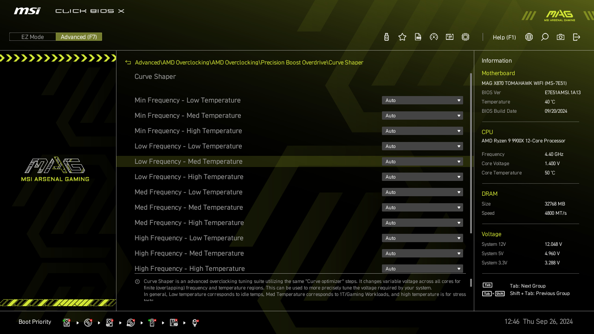Screen dimensions: 594x334
Task: Click the MSI logo in header
Action: (x=27, y=11)
